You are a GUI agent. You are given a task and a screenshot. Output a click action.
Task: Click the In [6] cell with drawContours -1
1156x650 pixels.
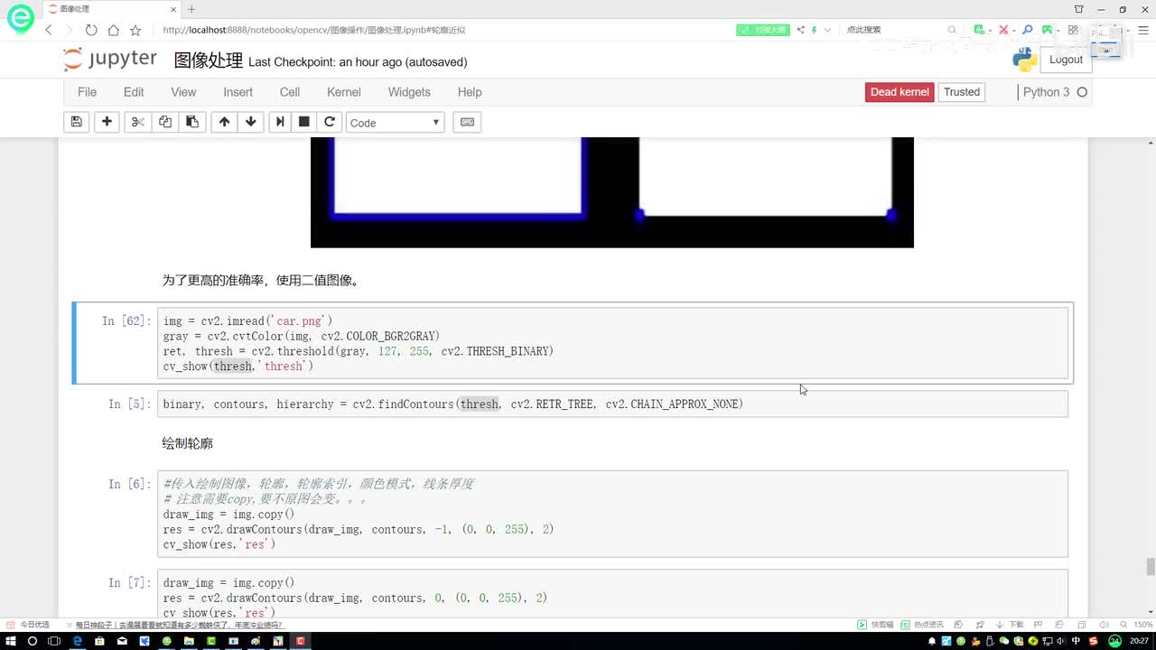pyautogui.click(x=612, y=514)
